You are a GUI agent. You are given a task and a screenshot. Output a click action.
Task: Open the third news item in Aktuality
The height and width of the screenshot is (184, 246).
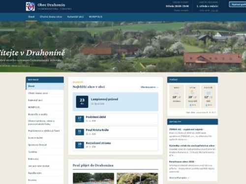(x=182, y=162)
